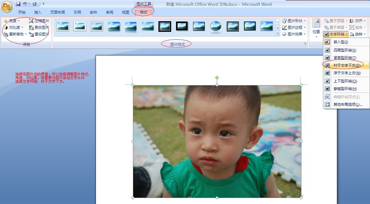
Task: Click the Save icon in quick access toolbar
Action: 18,4
